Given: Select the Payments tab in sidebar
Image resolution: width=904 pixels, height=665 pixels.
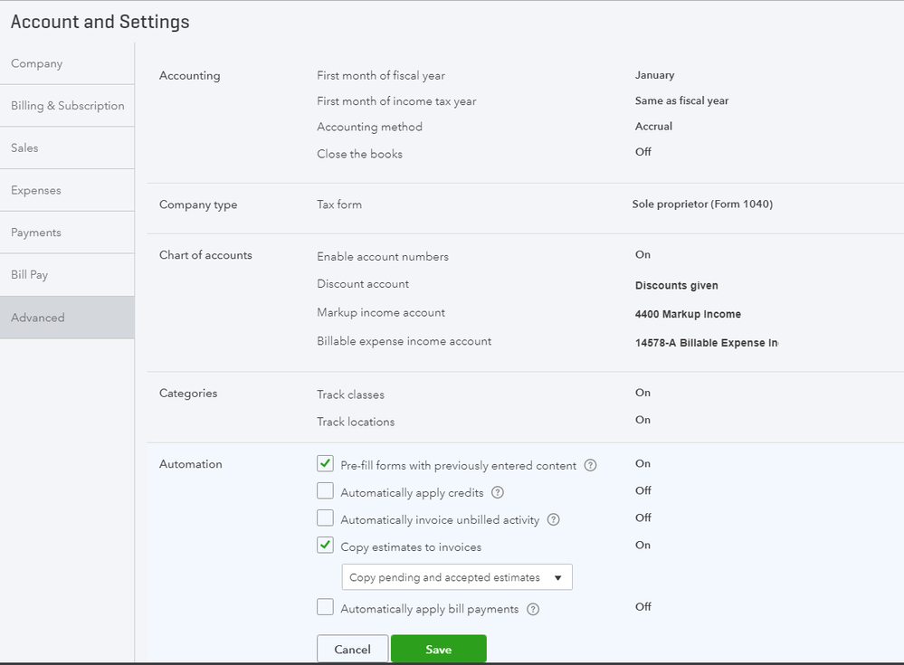Looking at the screenshot, I should pos(36,233).
